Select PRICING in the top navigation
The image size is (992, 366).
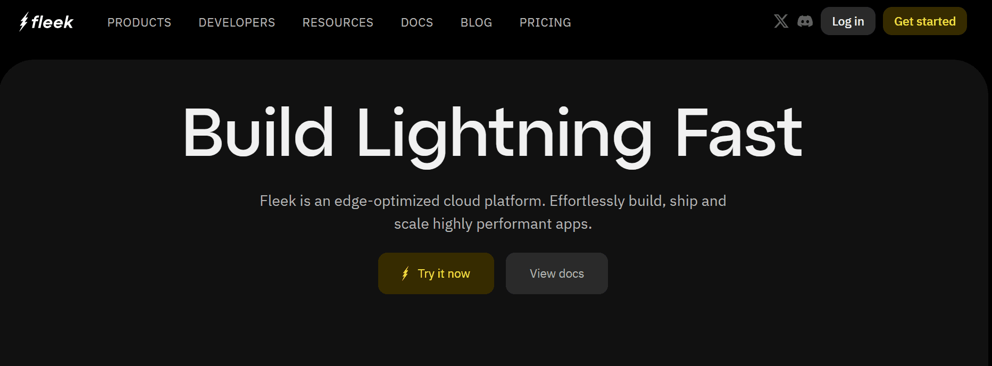(x=545, y=22)
